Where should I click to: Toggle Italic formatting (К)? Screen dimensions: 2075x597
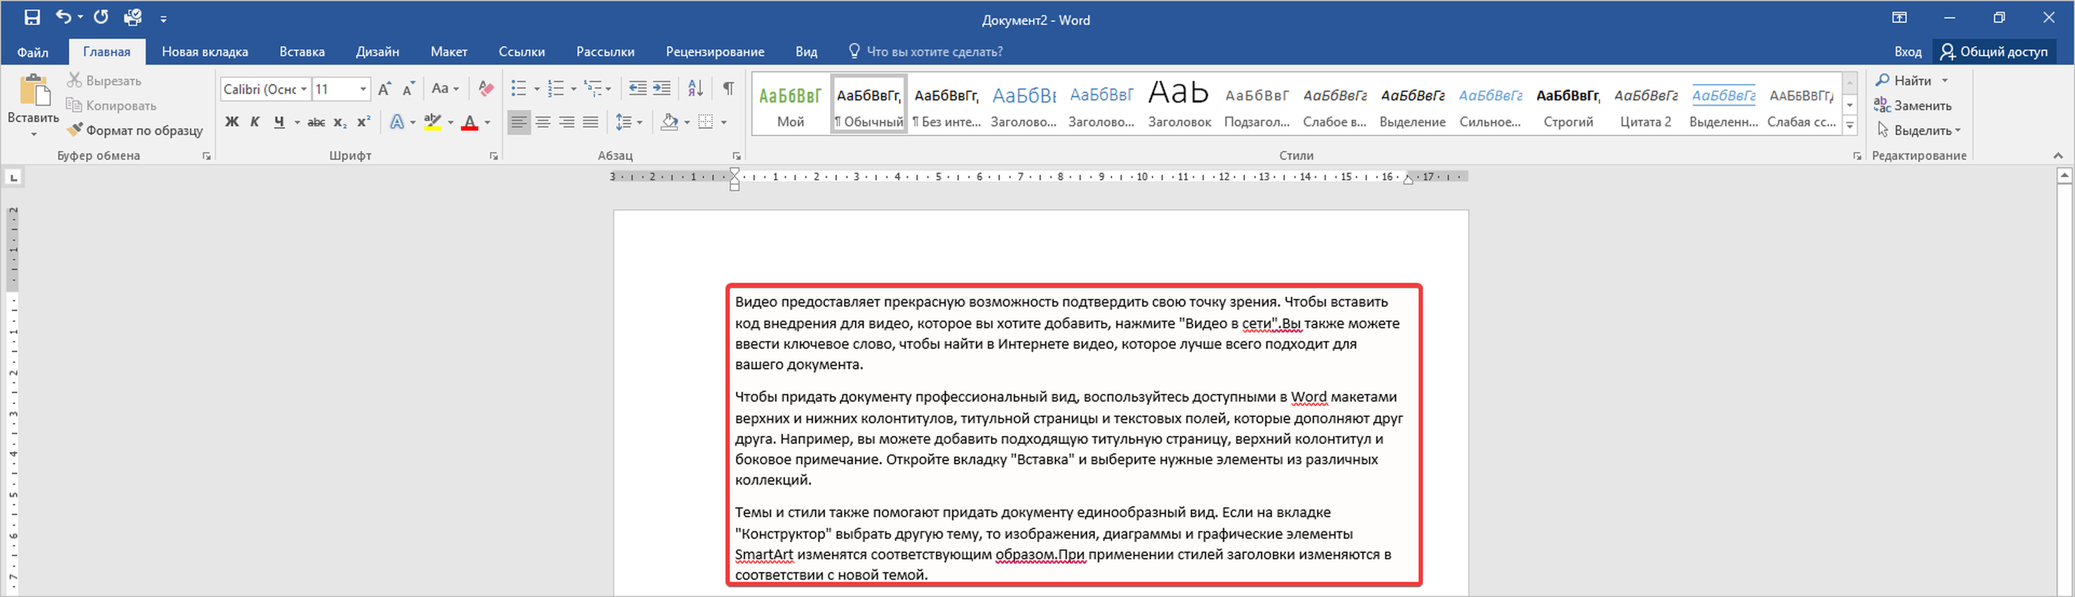pos(254,122)
